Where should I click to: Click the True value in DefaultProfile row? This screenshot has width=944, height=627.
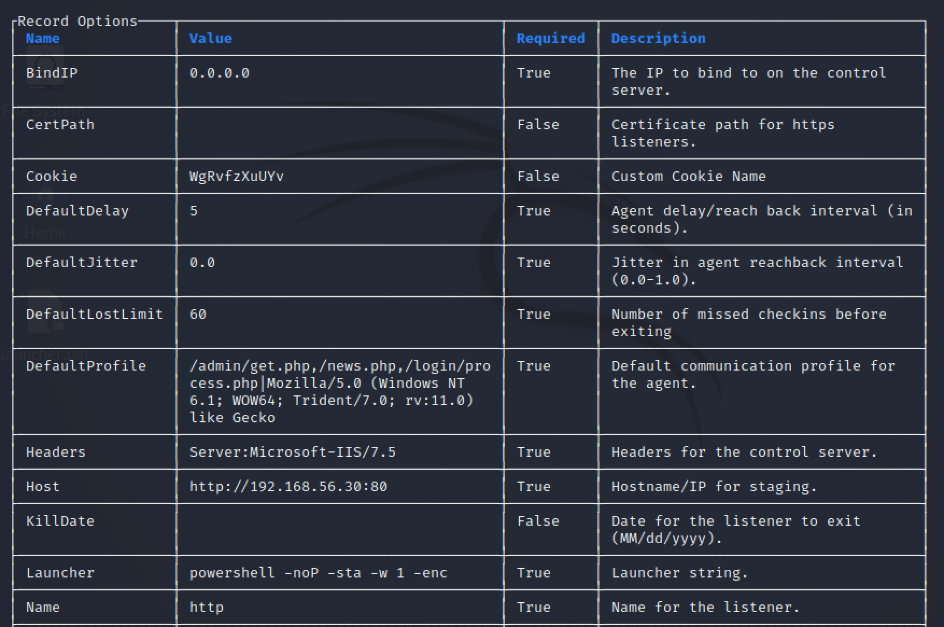click(x=534, y=366)
